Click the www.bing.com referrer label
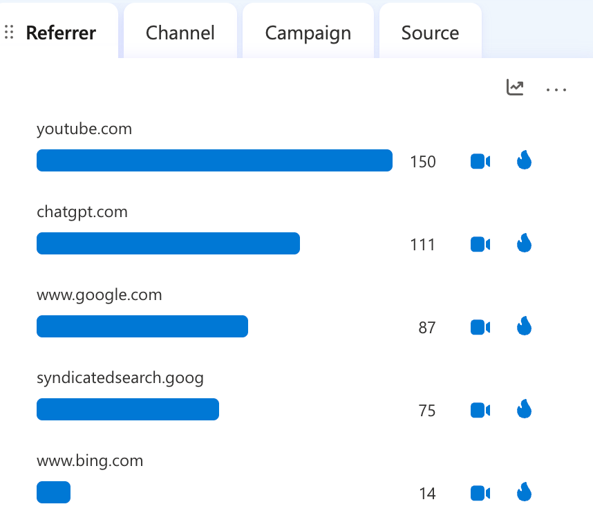Screen dimensions: 593x531 90,461
